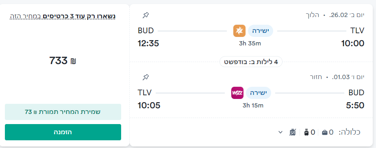The image size is (376, 148).
Task: Click return date 01.03 header
Action: [x=348, y=77]
